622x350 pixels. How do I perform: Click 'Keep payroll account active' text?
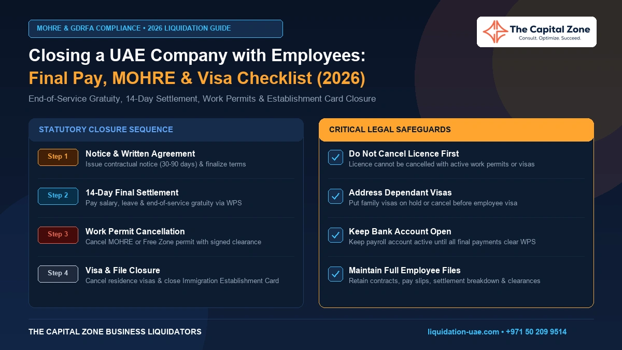point(390,242)
